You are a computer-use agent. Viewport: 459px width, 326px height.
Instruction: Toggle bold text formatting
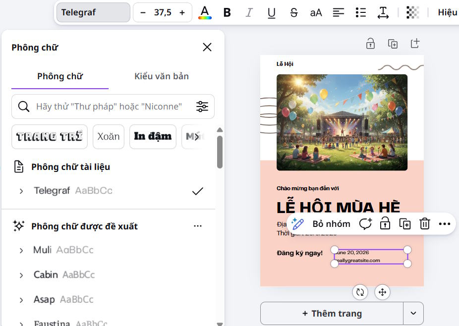coord(227,12)
